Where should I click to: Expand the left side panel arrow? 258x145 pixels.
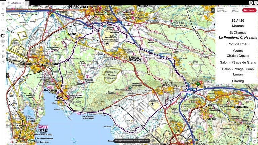click(7, 75)
